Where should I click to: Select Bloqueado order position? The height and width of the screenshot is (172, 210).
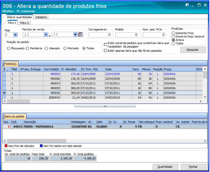pos(9,48)
